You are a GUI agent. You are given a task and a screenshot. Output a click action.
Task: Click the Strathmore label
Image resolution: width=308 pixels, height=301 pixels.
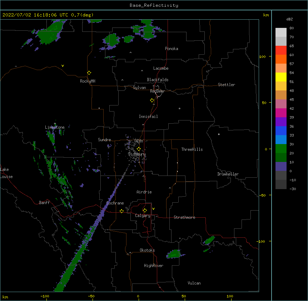pyautogui.click(x=184, y=217)
